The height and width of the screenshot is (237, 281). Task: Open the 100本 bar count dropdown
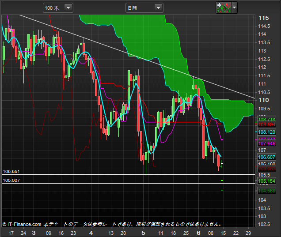pos(58,8)
